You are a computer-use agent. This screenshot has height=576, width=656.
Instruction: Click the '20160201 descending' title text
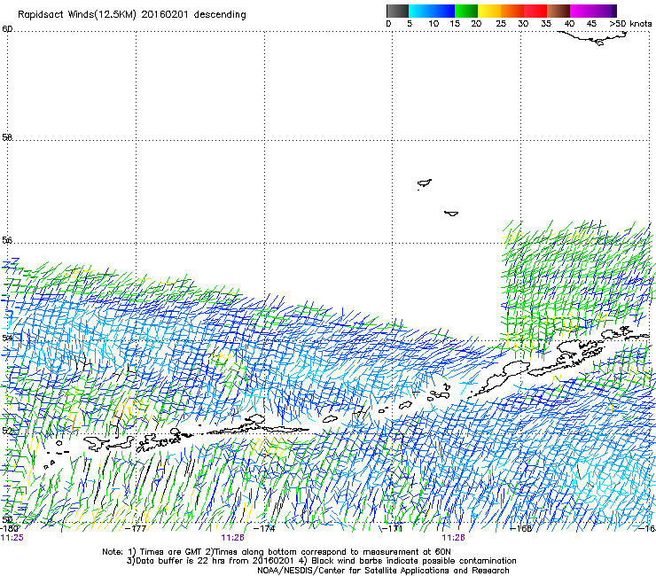point(194,15)
